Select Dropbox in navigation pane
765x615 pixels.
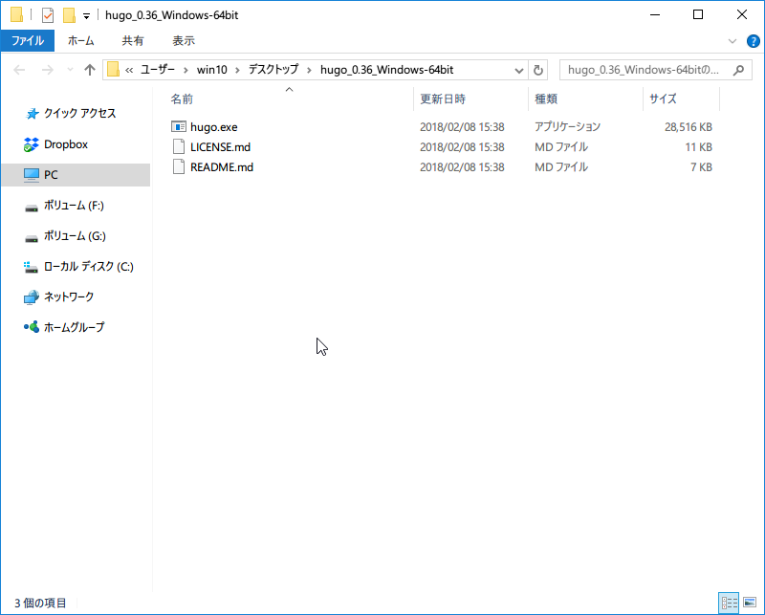point(66,144)
